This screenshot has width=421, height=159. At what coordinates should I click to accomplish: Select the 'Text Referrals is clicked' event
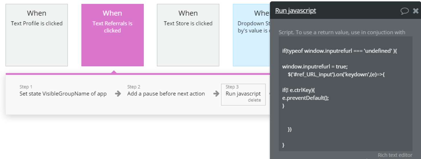[112, 35]
